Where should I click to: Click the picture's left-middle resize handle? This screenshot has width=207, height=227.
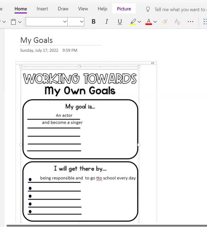click(21, 145)
